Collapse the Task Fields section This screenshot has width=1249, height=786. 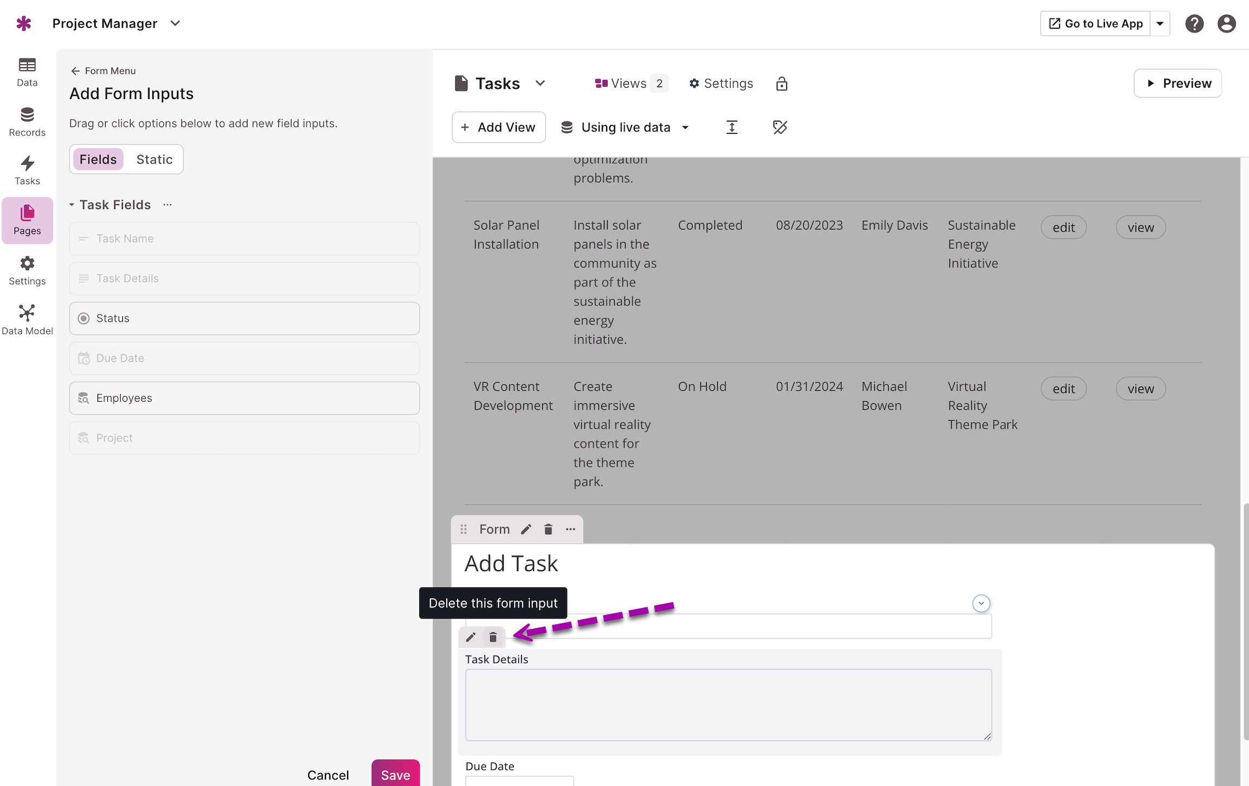coord(72,205)
